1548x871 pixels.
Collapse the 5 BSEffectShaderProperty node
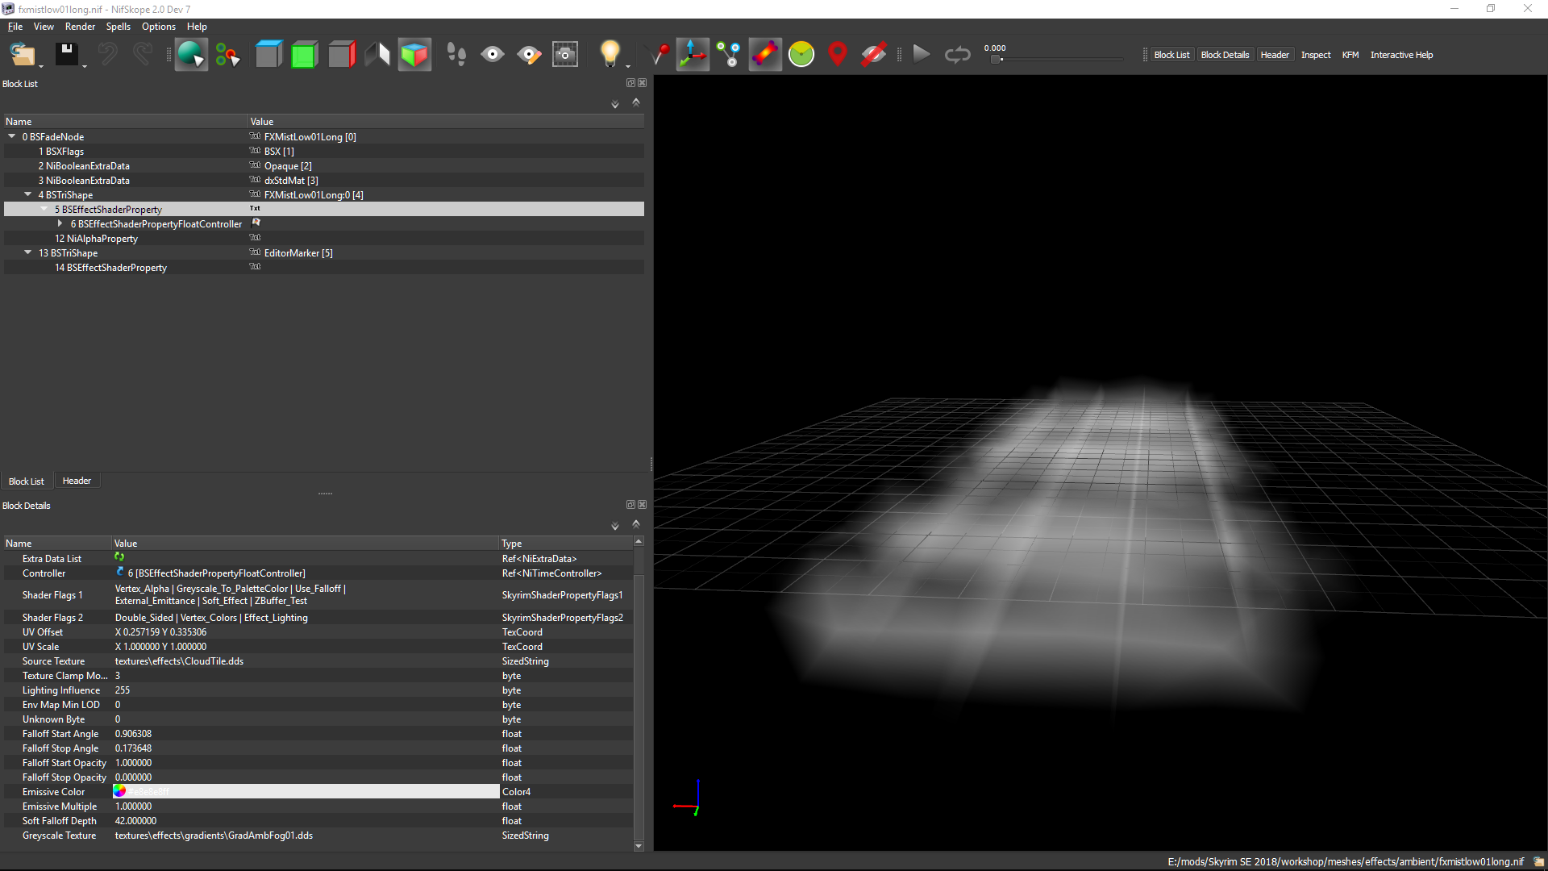pos(44,209)
